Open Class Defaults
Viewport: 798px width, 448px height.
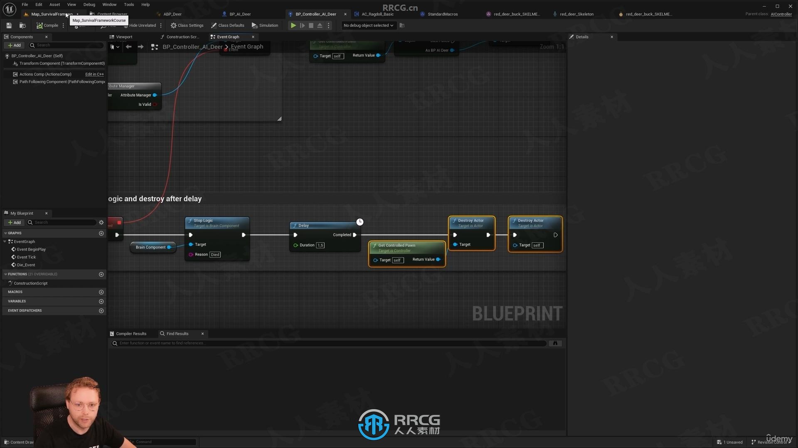(228, 25)
